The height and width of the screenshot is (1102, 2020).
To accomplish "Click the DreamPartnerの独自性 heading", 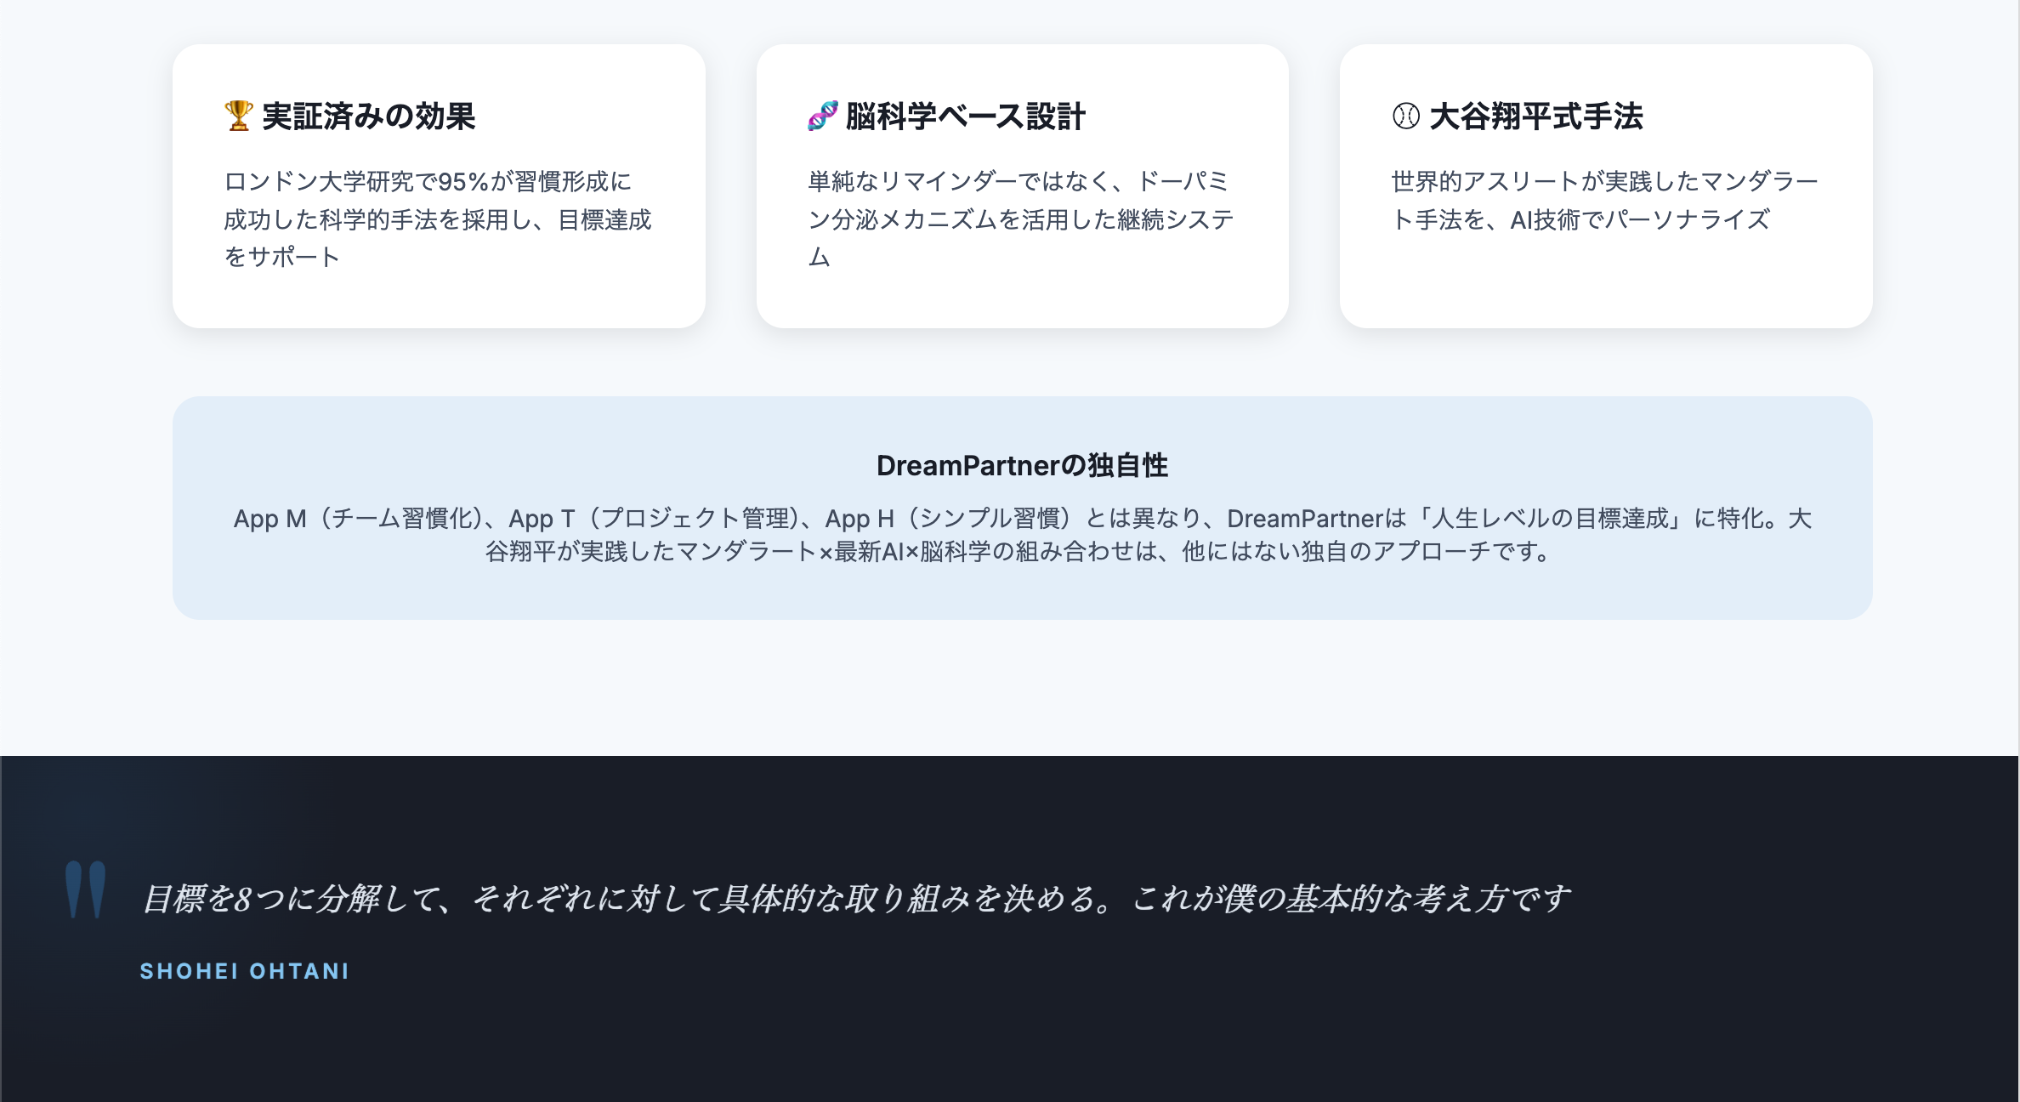I will [1022, 466].
